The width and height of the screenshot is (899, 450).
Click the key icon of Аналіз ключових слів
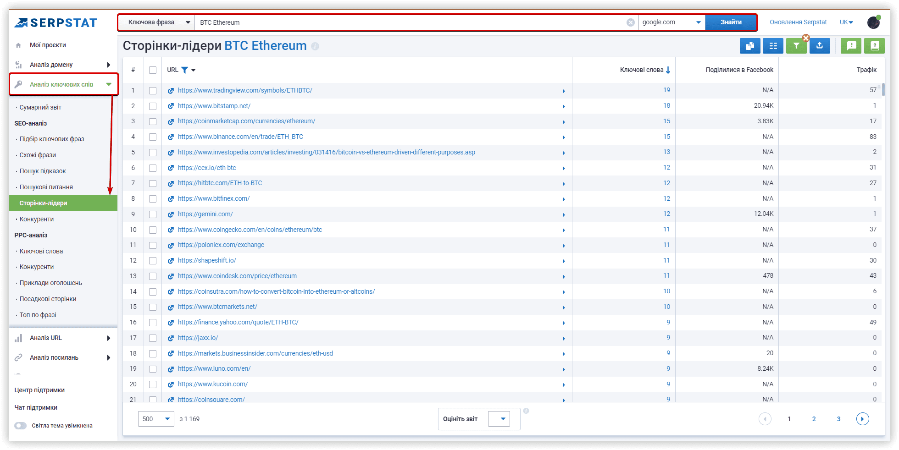(18, 84)
